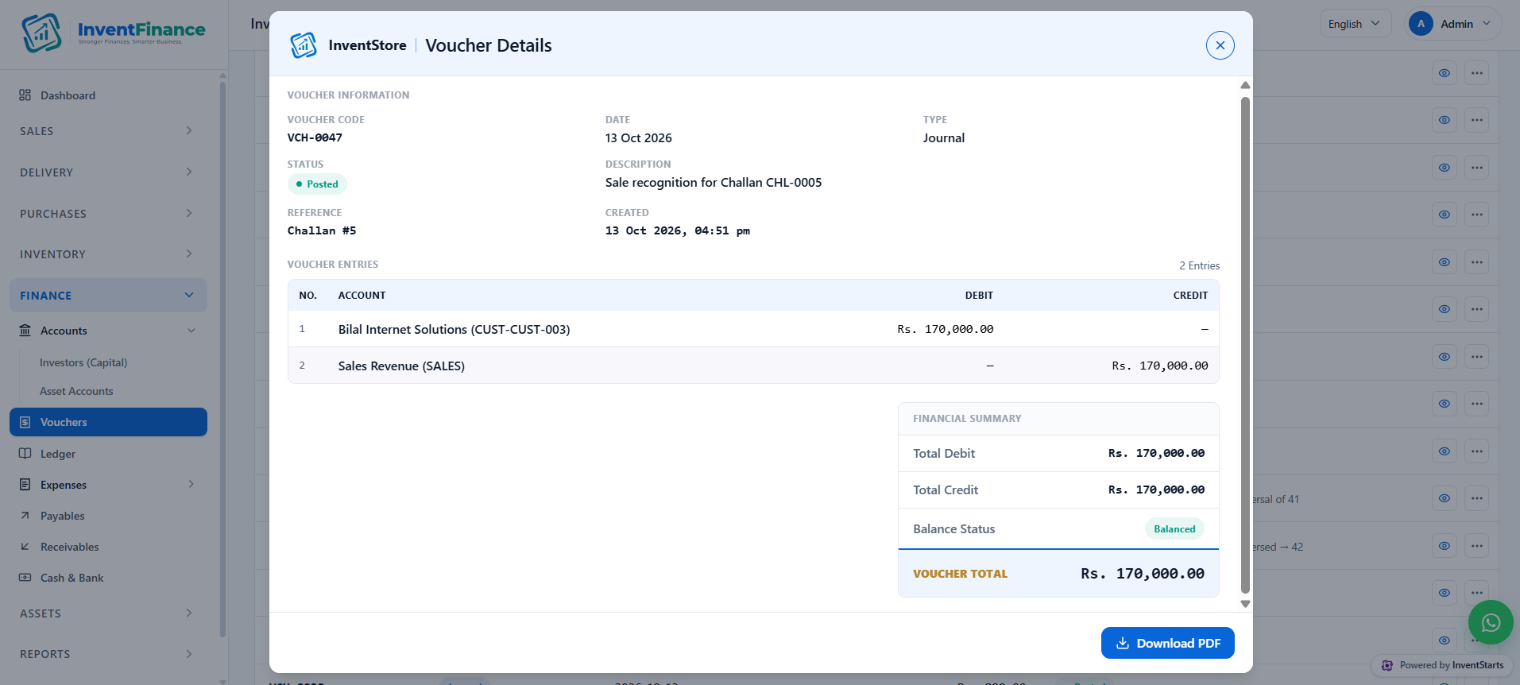
Task: Click the scroll up arrow in dialog
Action: tap(1245, 85)
